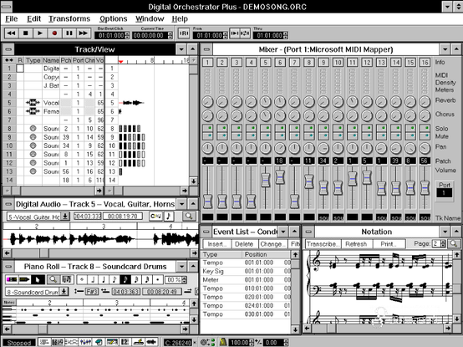
Task: Adjust the Notation Page number spinner
Action: (443, 244)
